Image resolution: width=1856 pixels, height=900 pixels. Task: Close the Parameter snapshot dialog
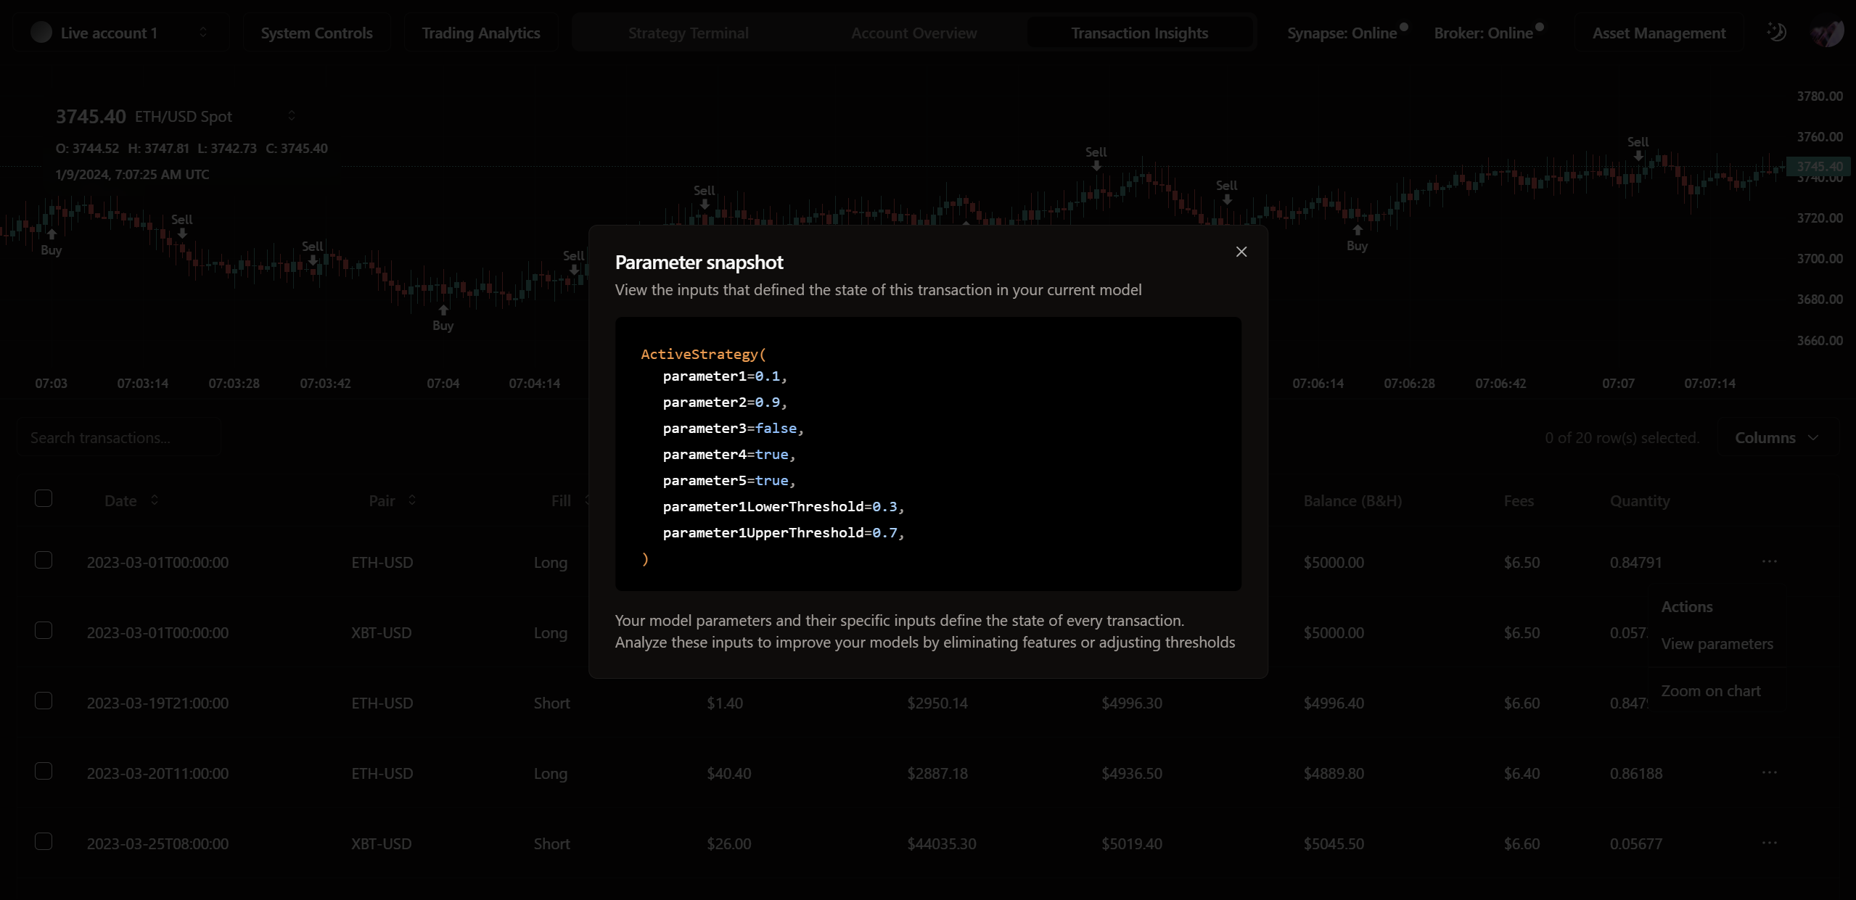click(1241, 252)
